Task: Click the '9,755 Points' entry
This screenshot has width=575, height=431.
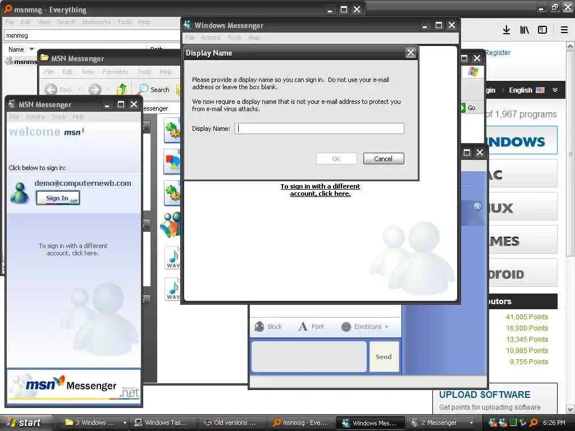Action: [529, 362]
